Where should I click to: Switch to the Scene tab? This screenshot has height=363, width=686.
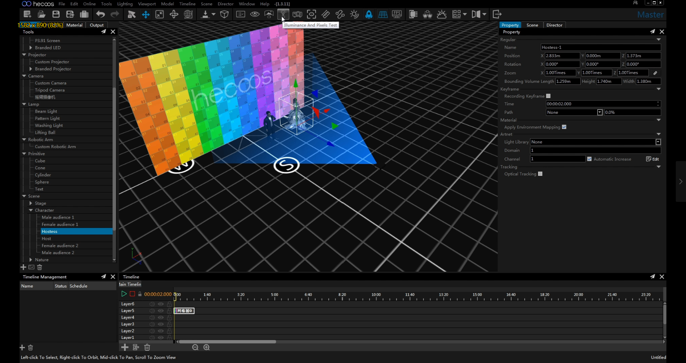pyautogui.click(x=532, y=25)
